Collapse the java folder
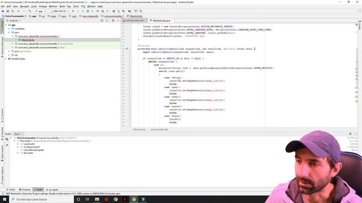 pyautogui.click(x=9, y=33)
